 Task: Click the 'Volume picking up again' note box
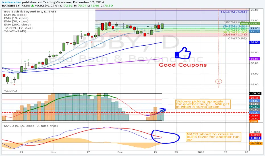[203, 104]
